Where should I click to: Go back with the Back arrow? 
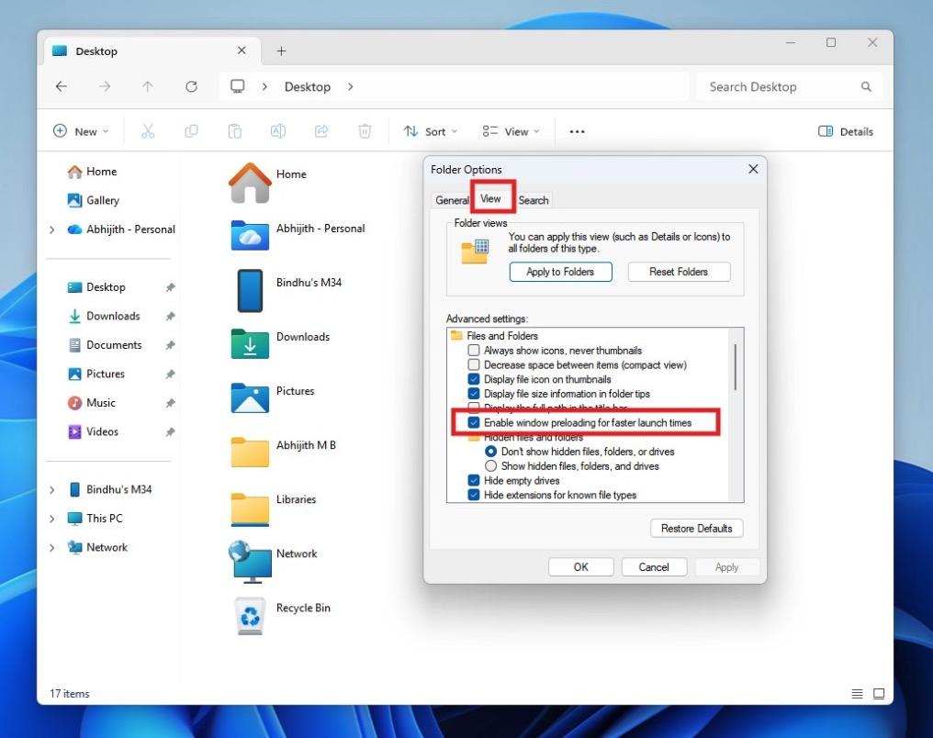[x=62, y=87]
